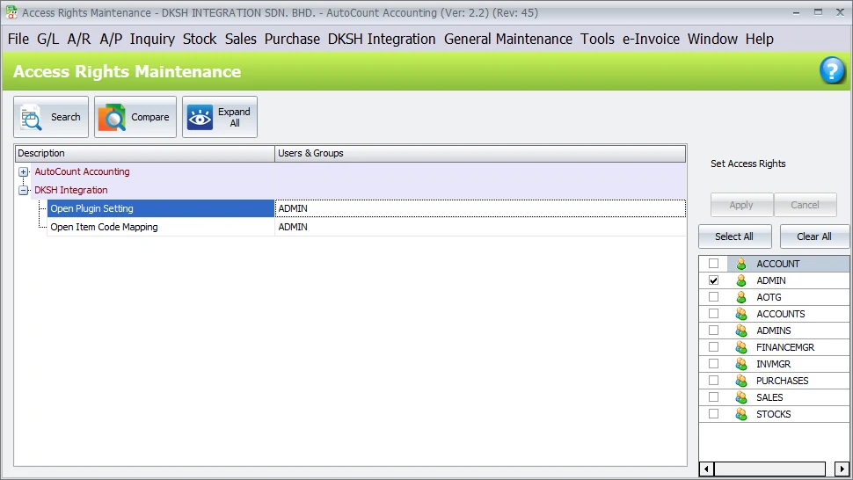The image size is (853, 480).
Task: Open the Tools menu
Action: [597, 40]
